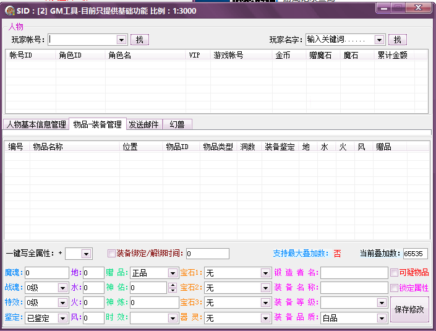Click the 找 button beside 玩家帐号
The height and width of the screenshot is (331, 436).
[x=139, y=40]
